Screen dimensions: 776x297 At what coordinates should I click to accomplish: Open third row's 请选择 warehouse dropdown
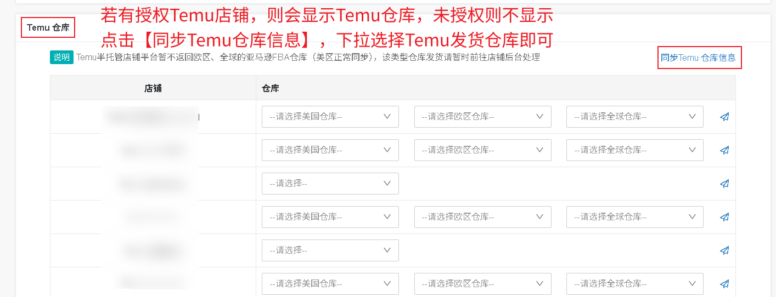[x=330, y=184]
